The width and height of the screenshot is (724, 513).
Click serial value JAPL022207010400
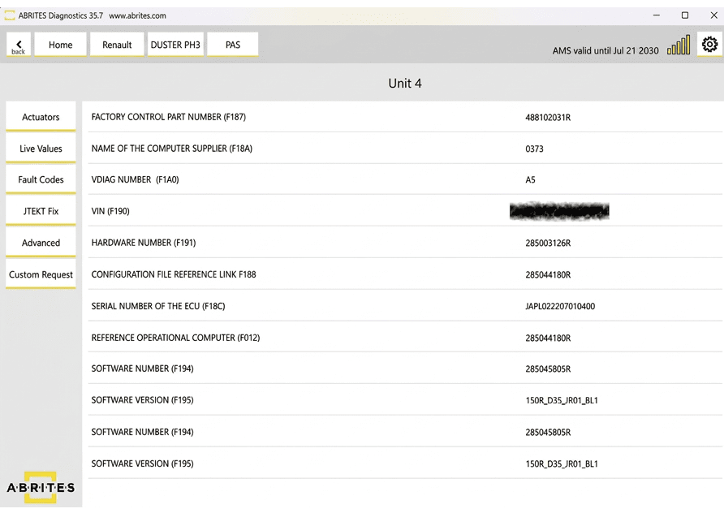[x=560, y=306]
